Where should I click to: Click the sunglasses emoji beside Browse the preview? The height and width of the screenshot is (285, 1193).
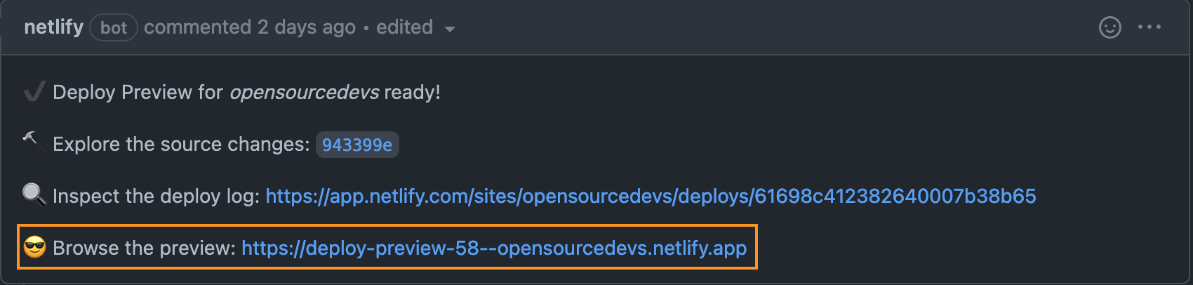pyautogui.click(x=34, y=247)
